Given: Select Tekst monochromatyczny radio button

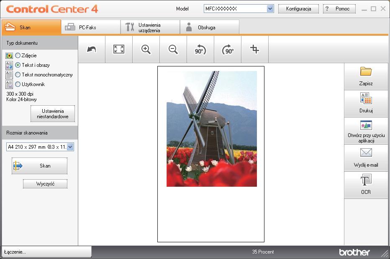Looking at the screenshot, I should click(18, 74).
